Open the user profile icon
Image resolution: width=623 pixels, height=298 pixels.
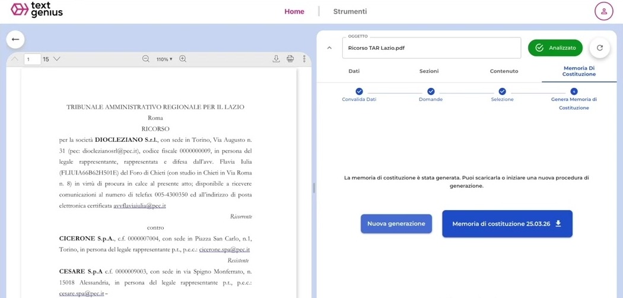coord(603,11)
